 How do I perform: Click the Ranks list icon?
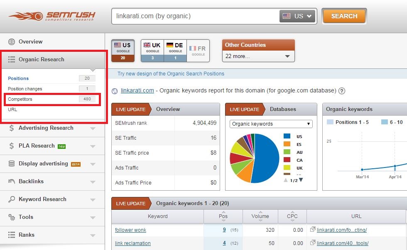click(x=12, y=235)
